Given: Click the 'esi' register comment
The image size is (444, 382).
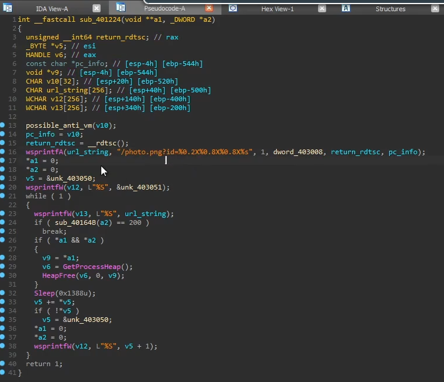Looking at the screenshot, I should (x=90, y=46).
